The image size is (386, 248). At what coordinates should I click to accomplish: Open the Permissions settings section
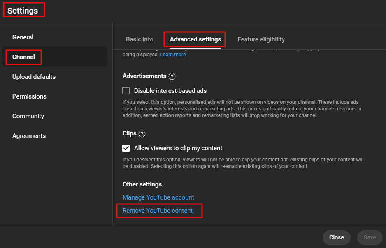29,96
